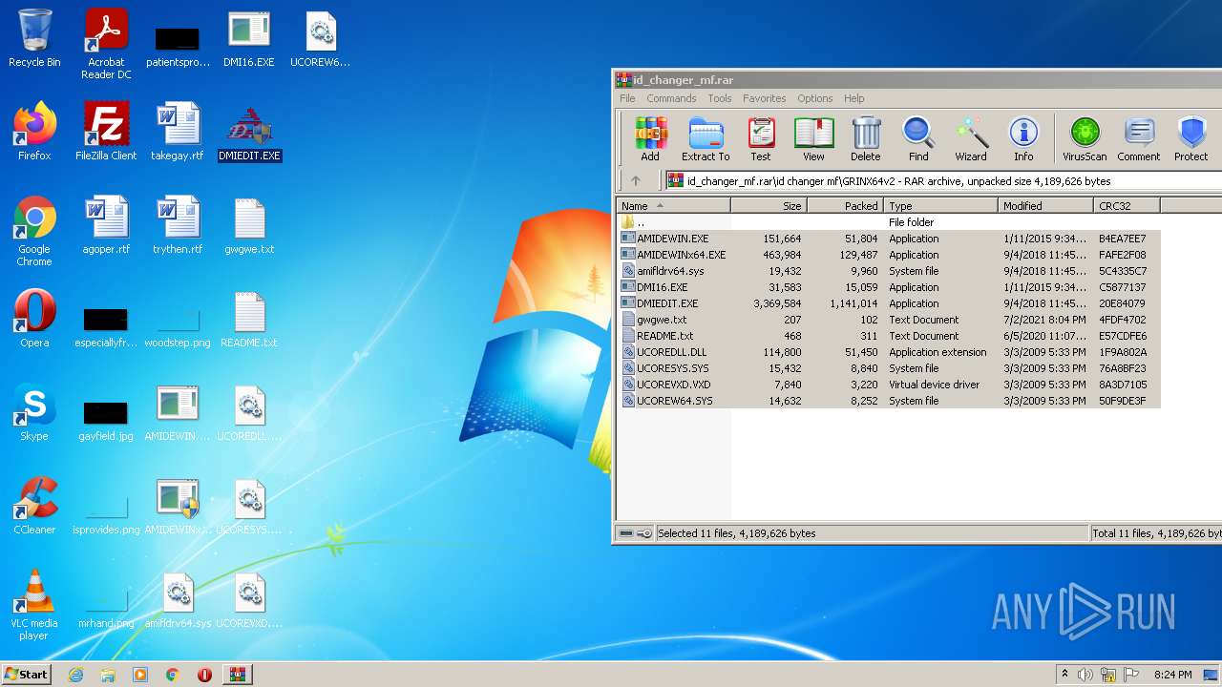The height and width of the screenshot is (687, 1222).
Task: Open the File menu
Action: [627, 98]
